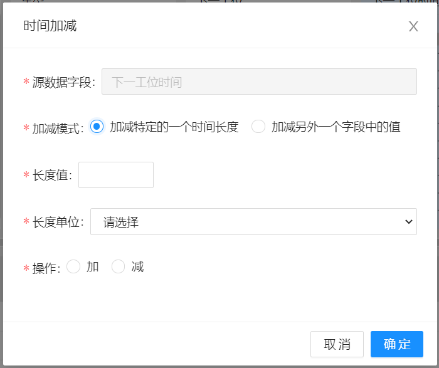
Task: Select the 加减特定的一个时间长度 radio button
Action: click(97, 127)
